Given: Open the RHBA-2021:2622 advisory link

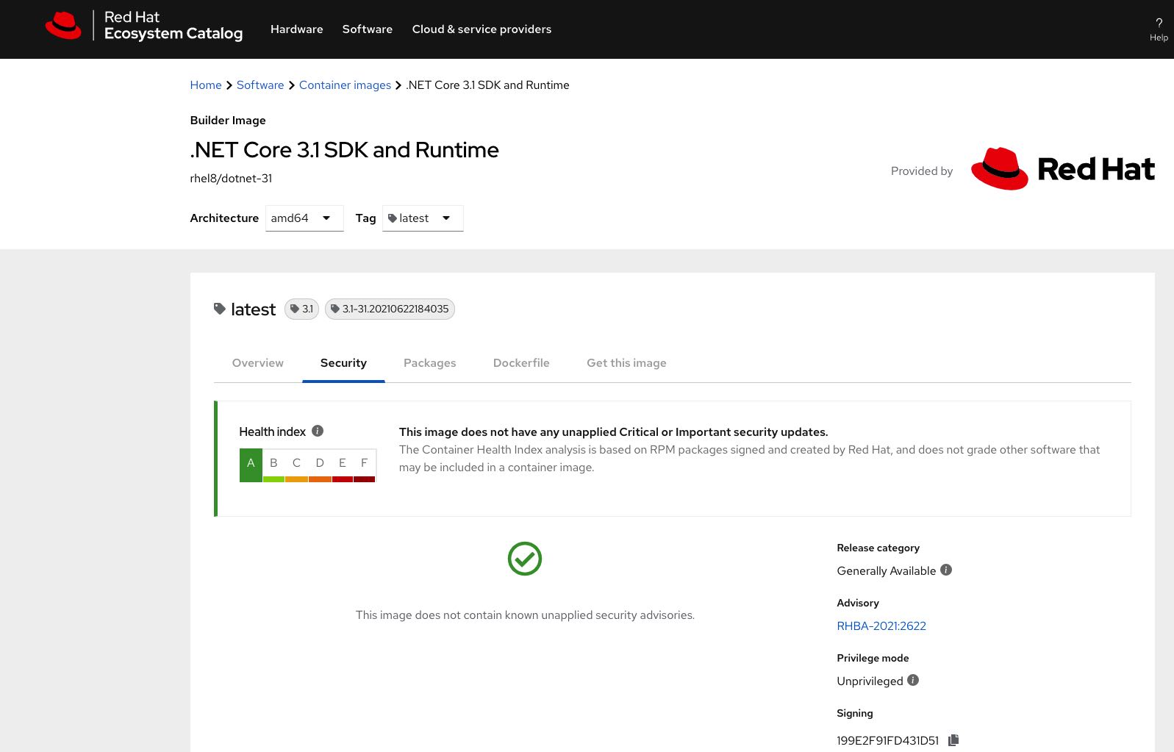Looking at the screenshot, I should pyautogui.click(x=881, y=626).
